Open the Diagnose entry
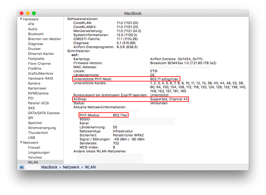Viewport: 266px width, 195px height. point(35,44)
